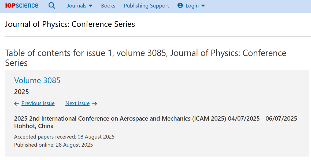Viewport: 311px width, 160px height.
Task: Click the left arrow before Previous issue
Action: click(17, 104)
